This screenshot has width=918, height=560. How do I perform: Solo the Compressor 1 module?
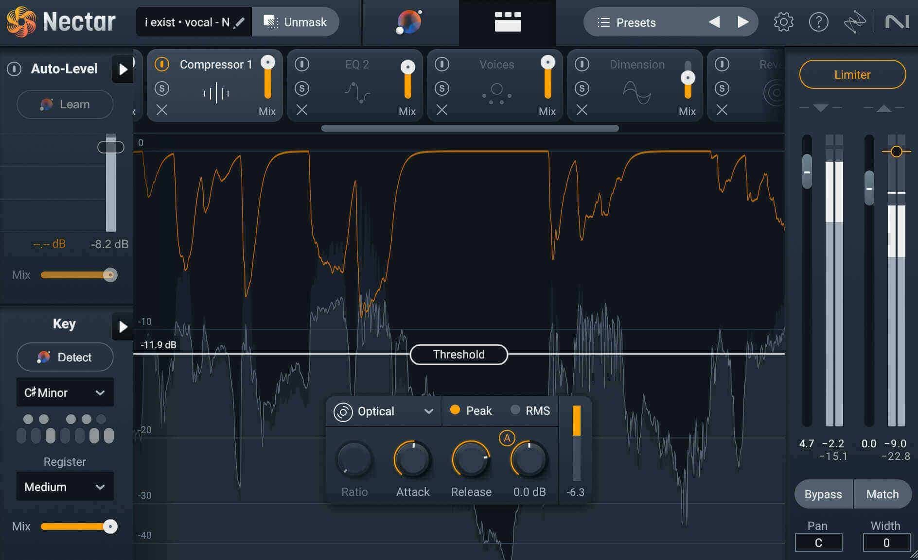click(x=162, y=88)
